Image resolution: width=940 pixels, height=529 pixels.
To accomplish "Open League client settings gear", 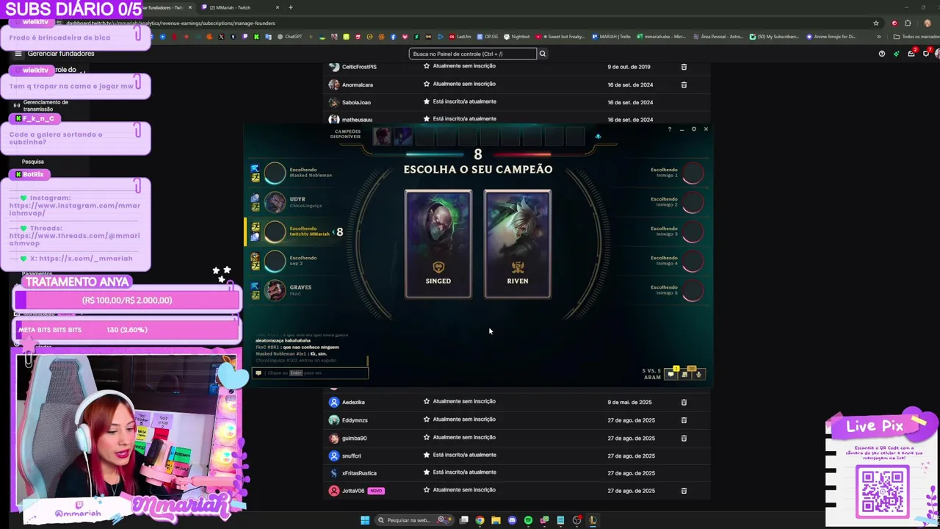I will click(694, 129).
